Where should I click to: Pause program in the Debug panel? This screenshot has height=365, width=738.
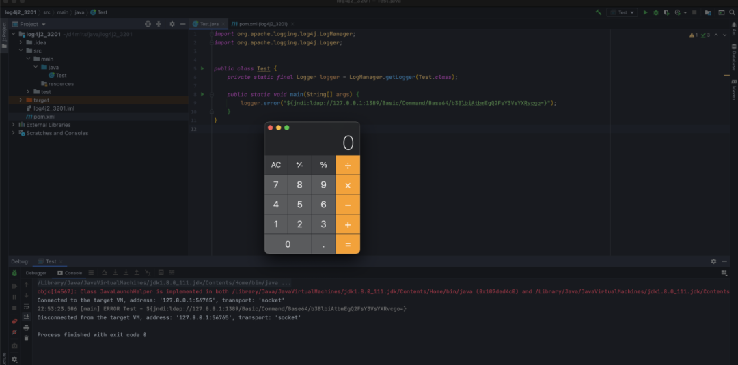[x=14, y=297]
